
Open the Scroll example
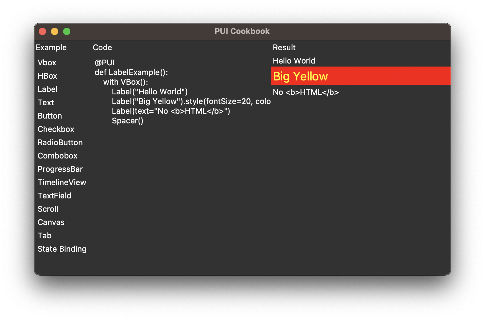pyautogui.click(x=48, y=209)
